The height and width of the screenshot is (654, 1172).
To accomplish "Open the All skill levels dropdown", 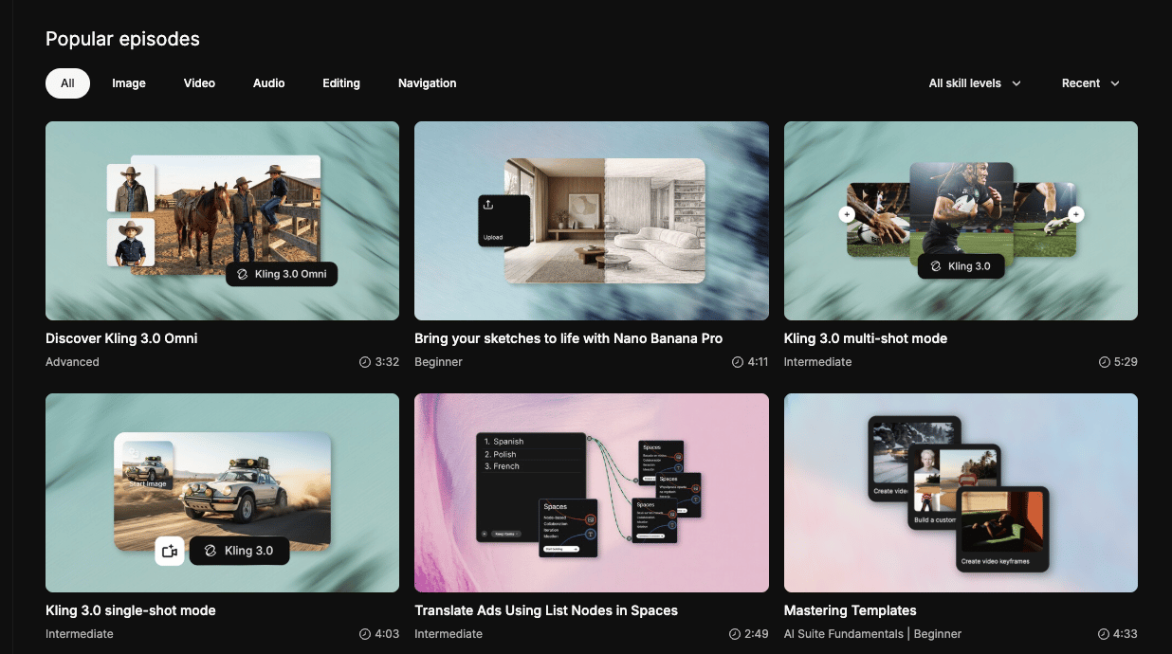I will tap(975, 83).
